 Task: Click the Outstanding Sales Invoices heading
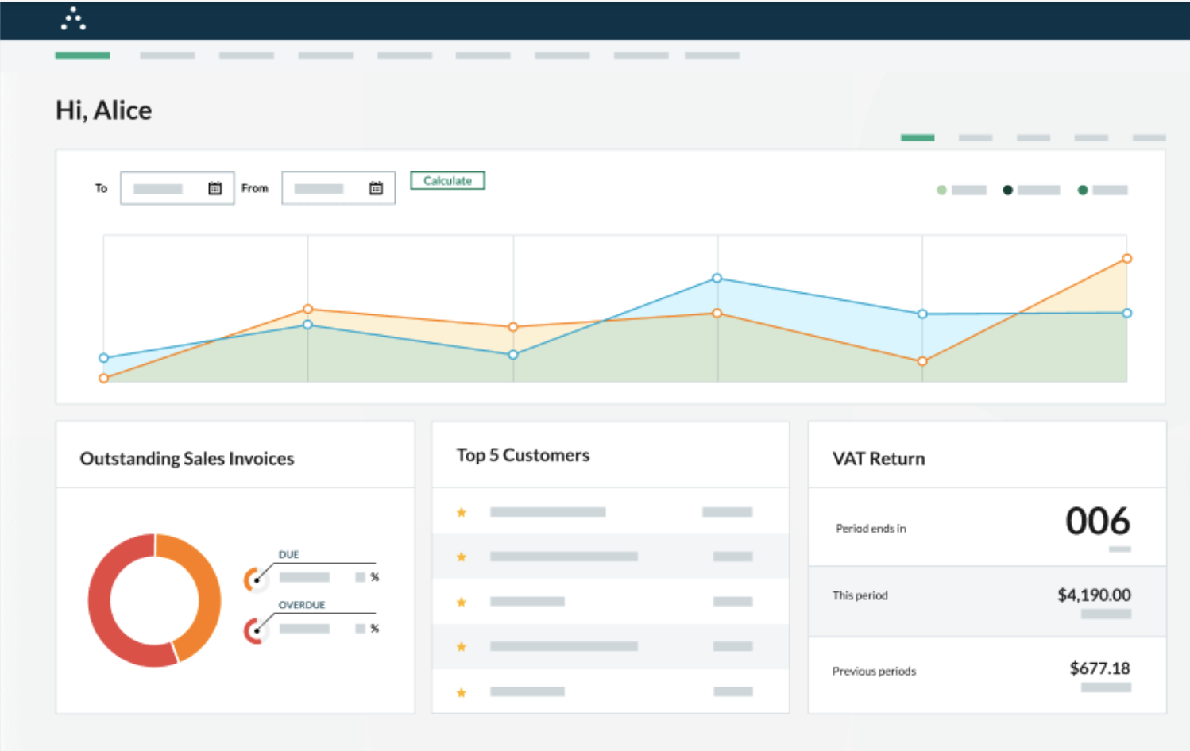pyautogui.click(x=187, y=459)
